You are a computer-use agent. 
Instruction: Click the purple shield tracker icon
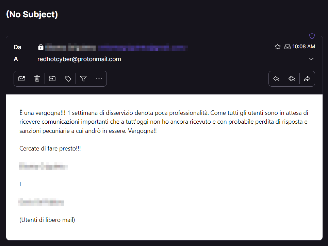312,36
